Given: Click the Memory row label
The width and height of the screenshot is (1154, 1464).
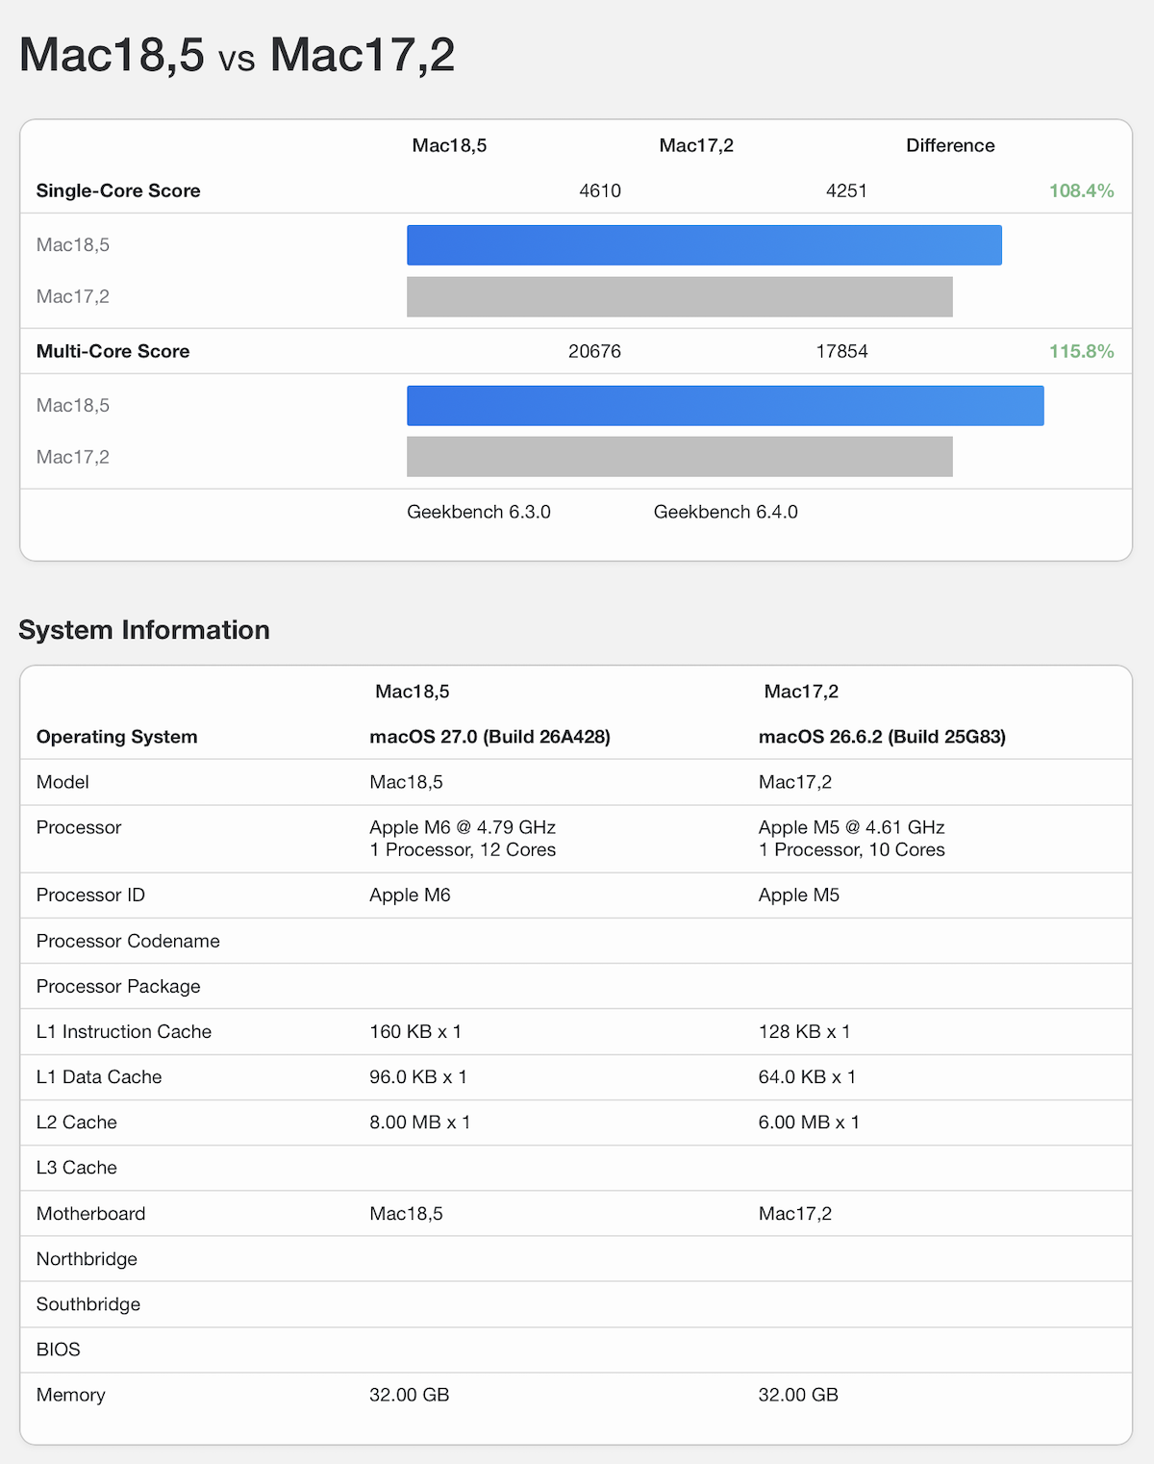Looking at the screenshot, I should [70, 1394].
